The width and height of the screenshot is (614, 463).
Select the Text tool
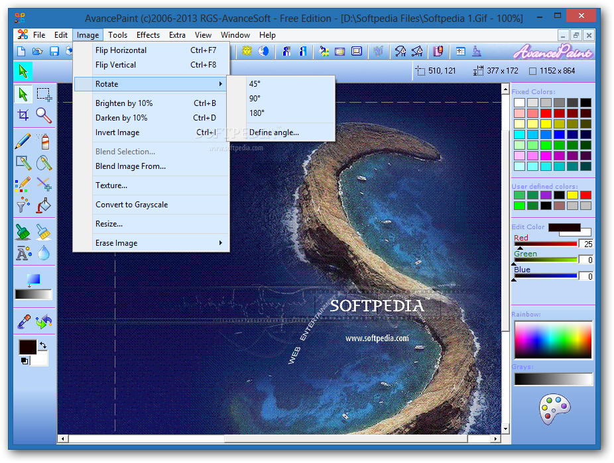(x=23, y=254)
